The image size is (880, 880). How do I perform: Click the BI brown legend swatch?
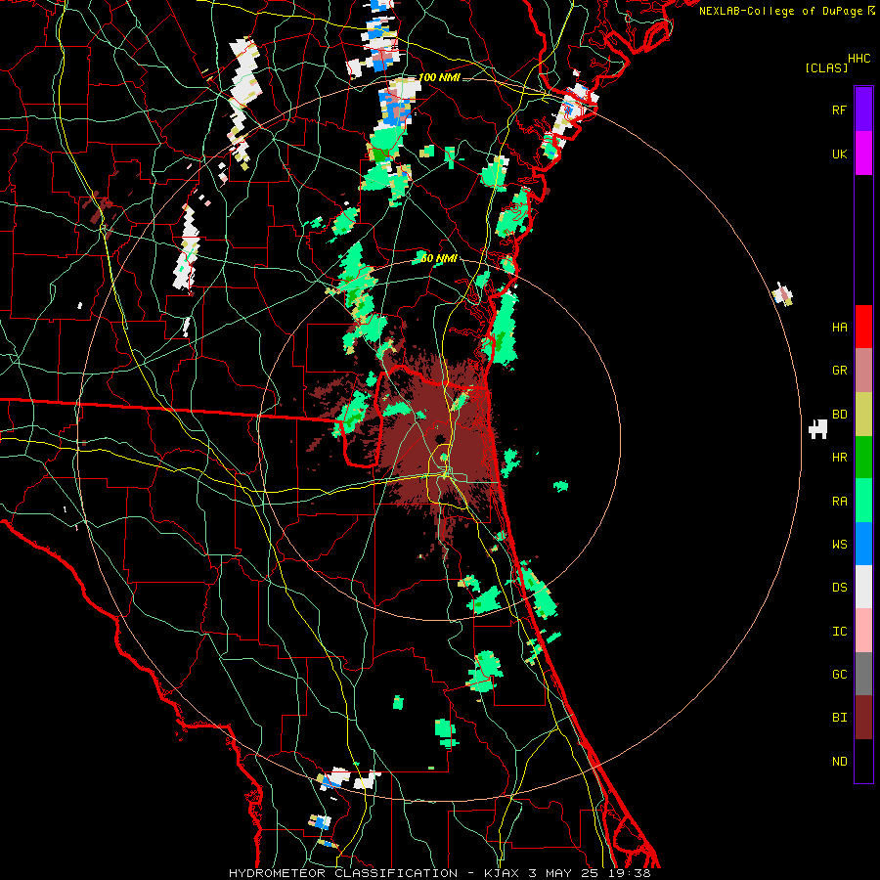click(863, 718)
